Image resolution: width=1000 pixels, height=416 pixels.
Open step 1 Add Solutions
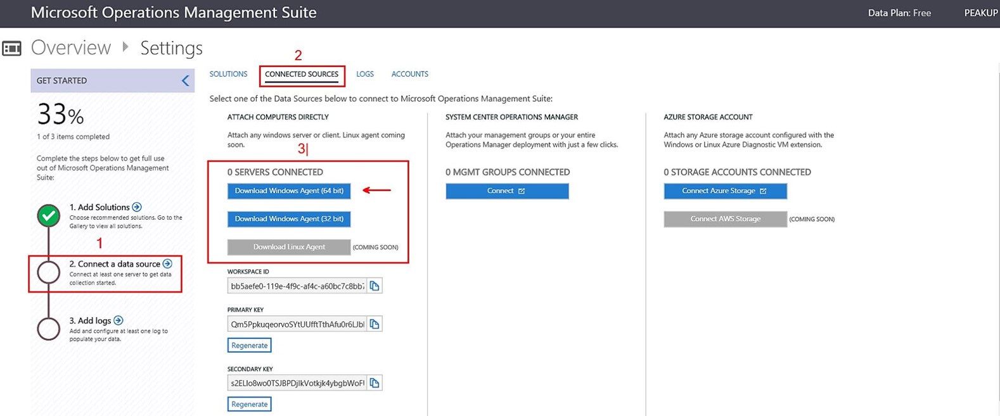click(99, 207)
